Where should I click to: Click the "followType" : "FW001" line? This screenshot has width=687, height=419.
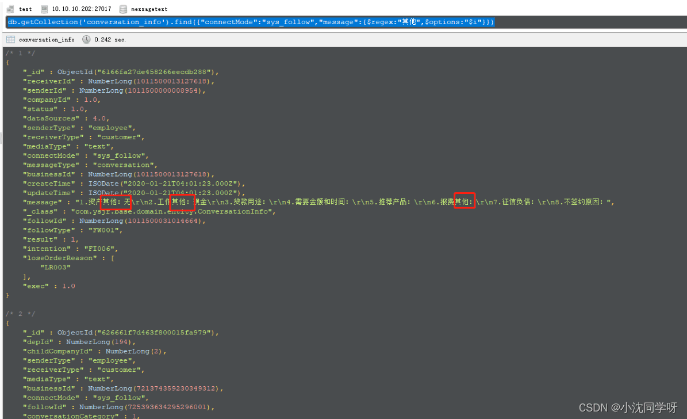click(x=73, y=230)
